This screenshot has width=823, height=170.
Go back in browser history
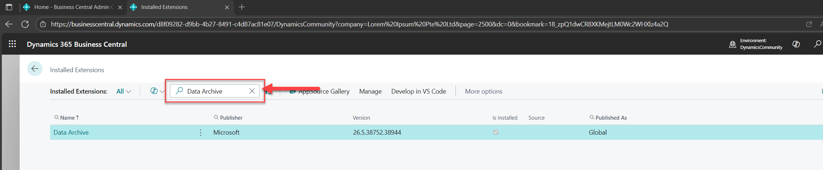click(x=9, y=24)
